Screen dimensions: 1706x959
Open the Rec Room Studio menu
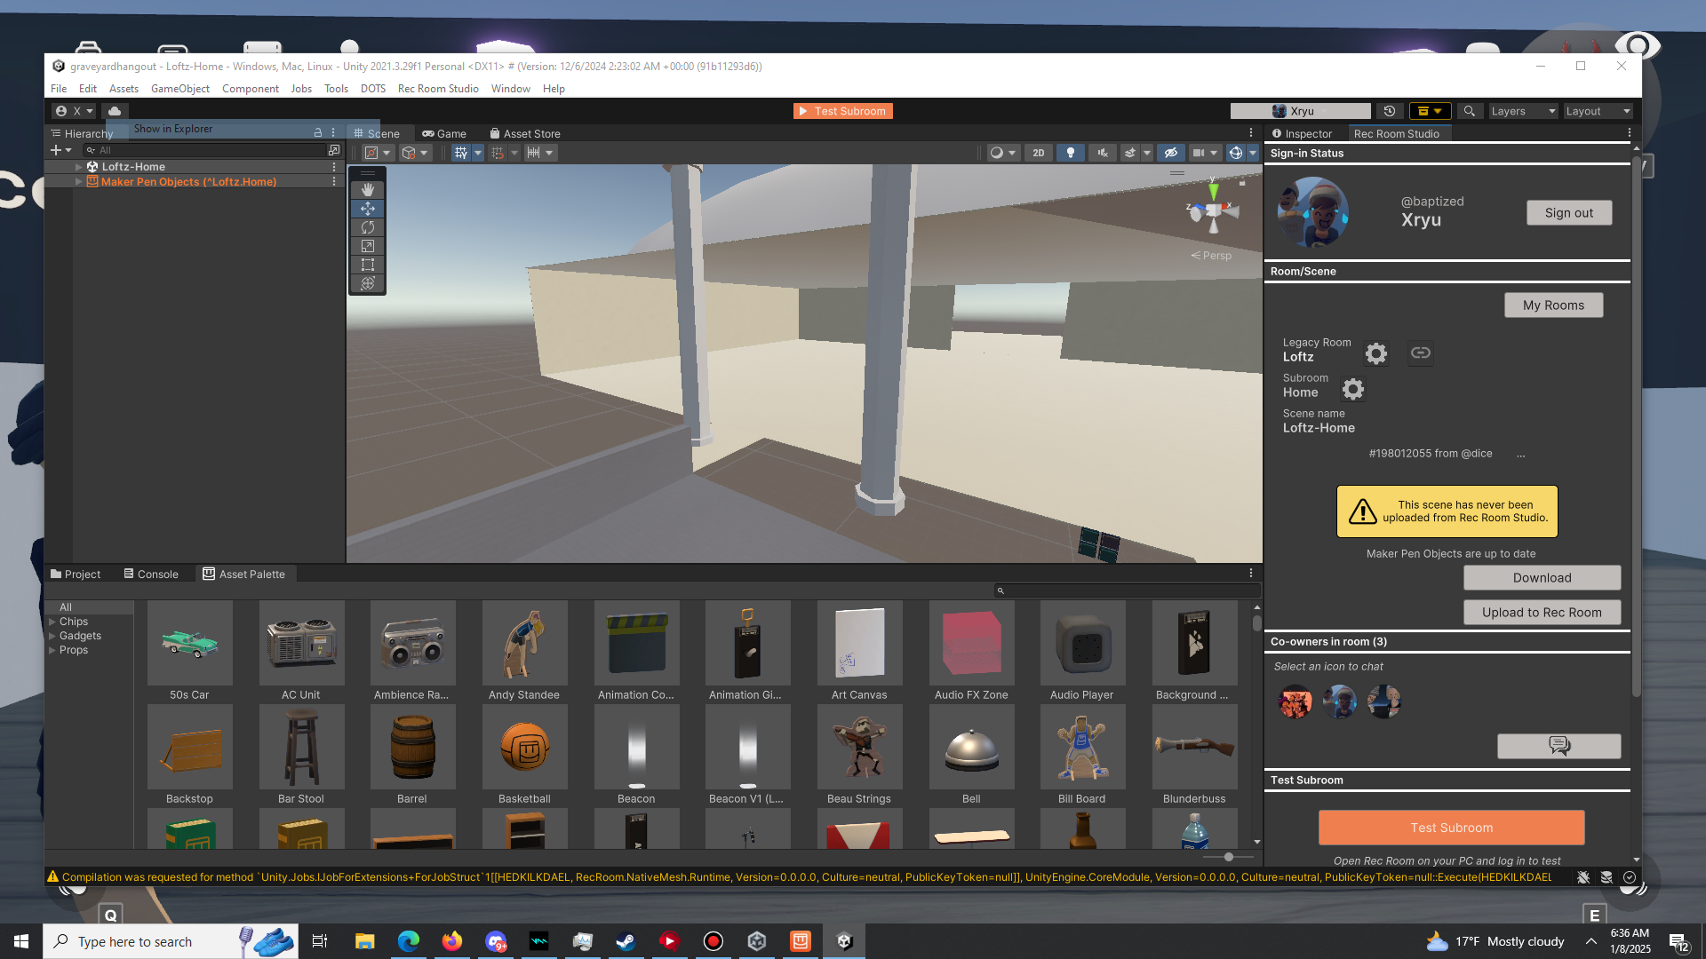pos(438,89)
